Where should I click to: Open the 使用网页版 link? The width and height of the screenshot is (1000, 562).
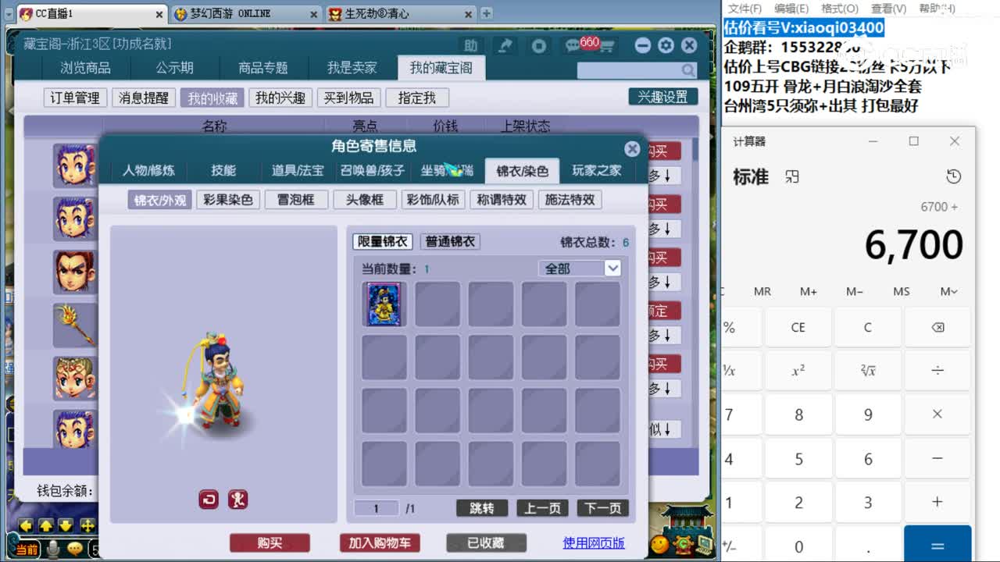(592, 542)
